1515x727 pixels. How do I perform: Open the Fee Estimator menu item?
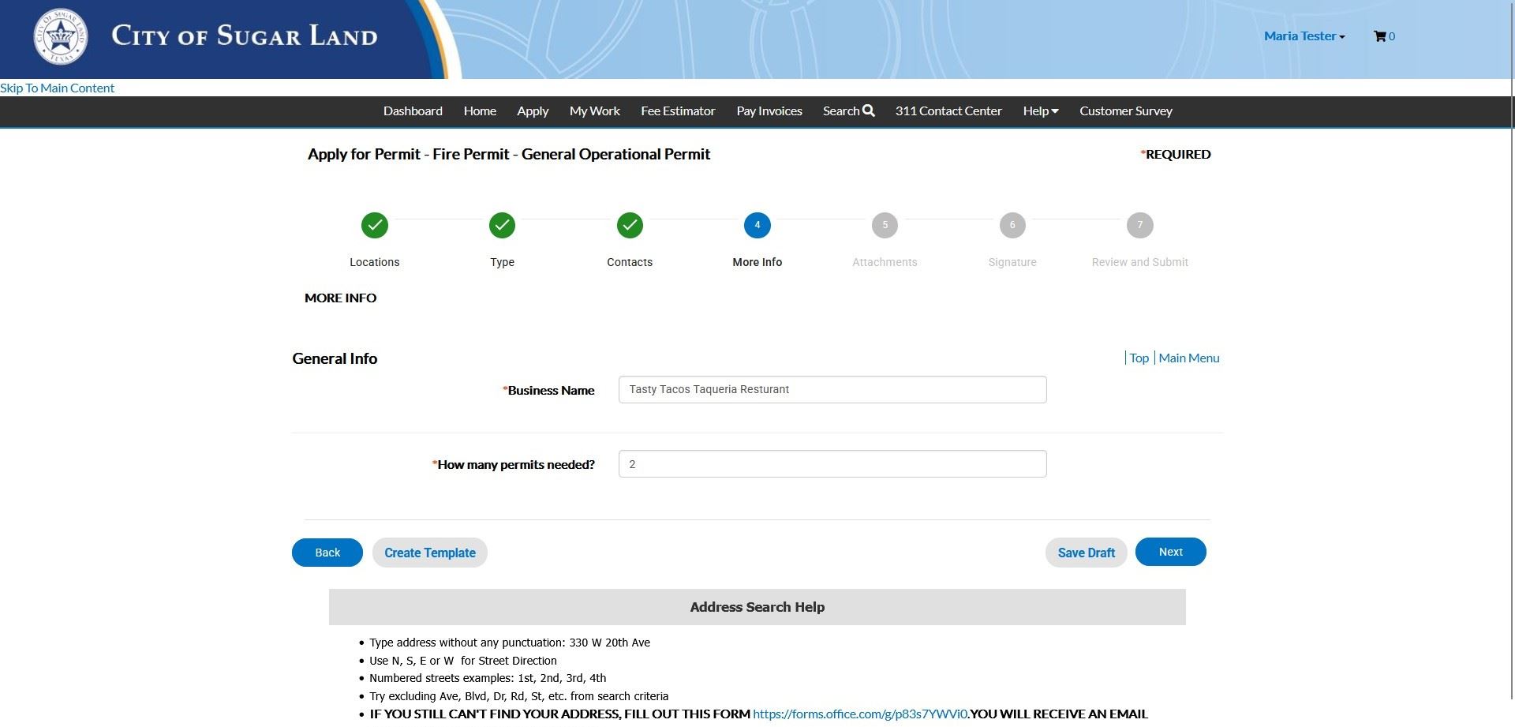pos(678,111)
